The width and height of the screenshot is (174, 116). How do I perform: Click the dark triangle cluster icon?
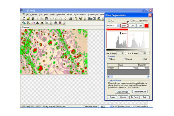[x=37, y=23]
